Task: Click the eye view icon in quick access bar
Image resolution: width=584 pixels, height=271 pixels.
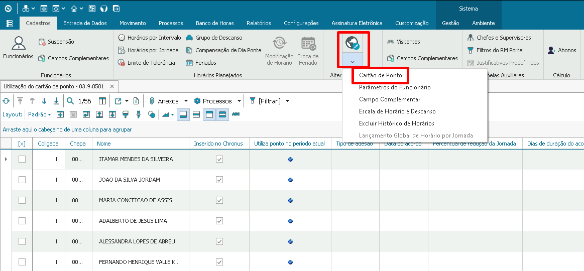Action: point(44,8)
